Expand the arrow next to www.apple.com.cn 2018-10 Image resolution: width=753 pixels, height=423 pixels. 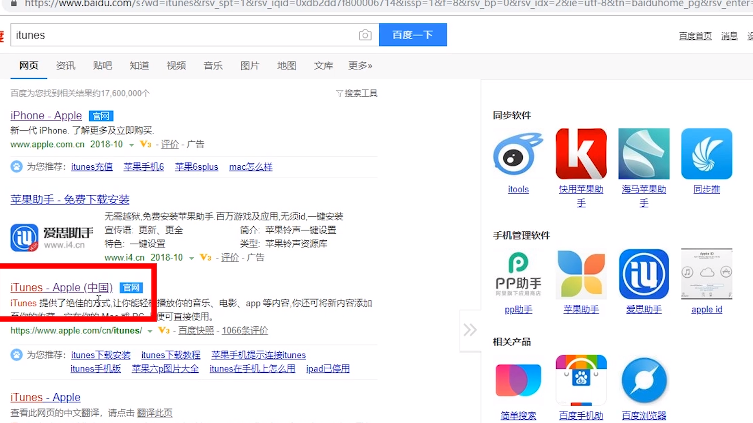point(131,145)
